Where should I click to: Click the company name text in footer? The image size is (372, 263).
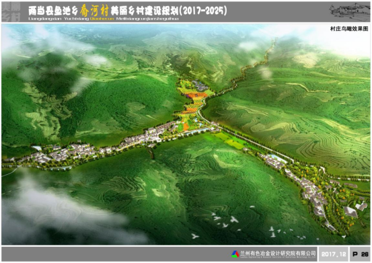tap(278, 254)
